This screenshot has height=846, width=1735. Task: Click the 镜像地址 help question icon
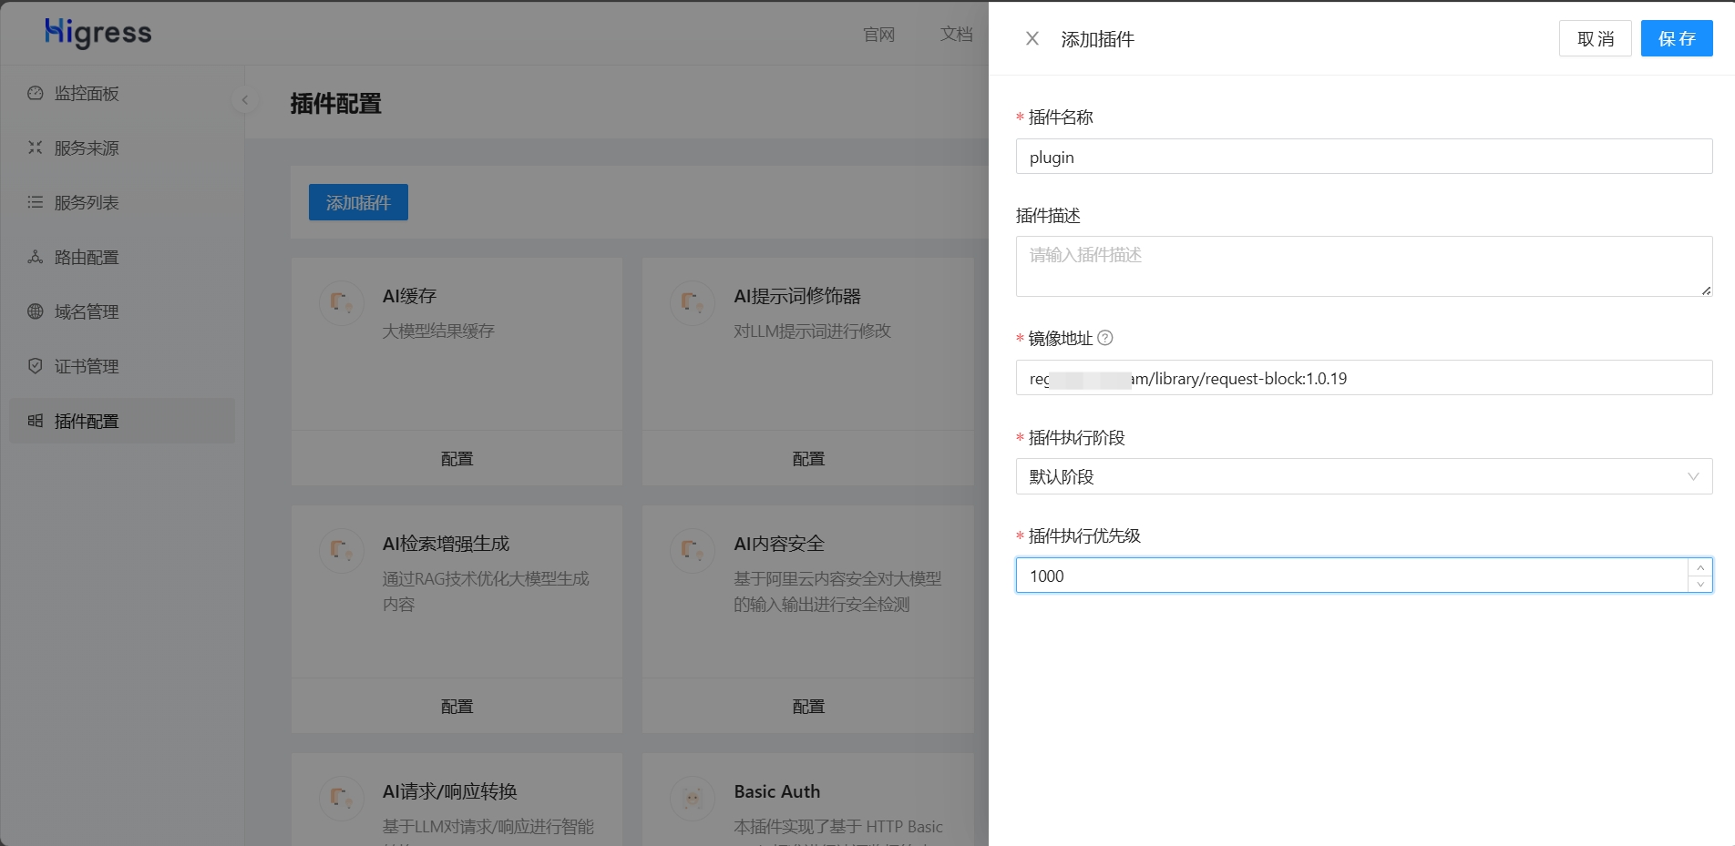coord(1105,338)
